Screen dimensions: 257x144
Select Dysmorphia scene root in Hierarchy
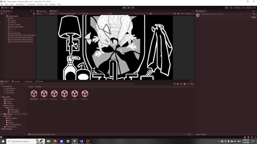coord(13,16)
